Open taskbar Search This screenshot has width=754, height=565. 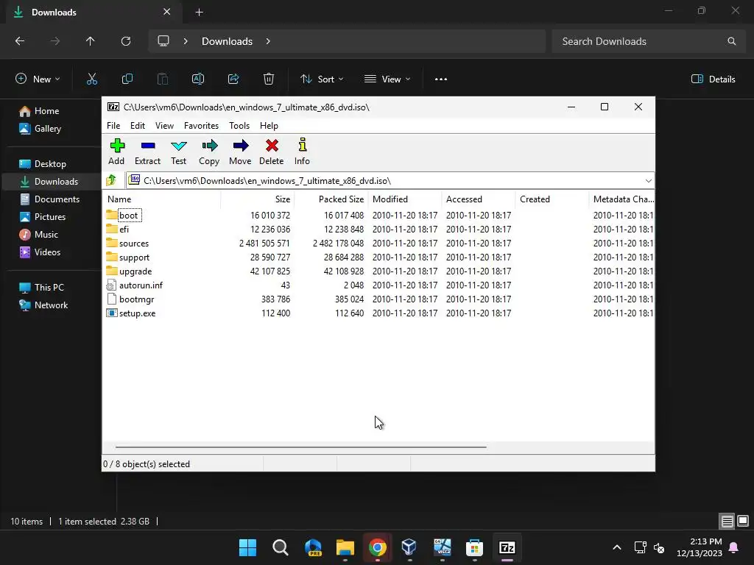pyautogui.click(x=281, y=547)
